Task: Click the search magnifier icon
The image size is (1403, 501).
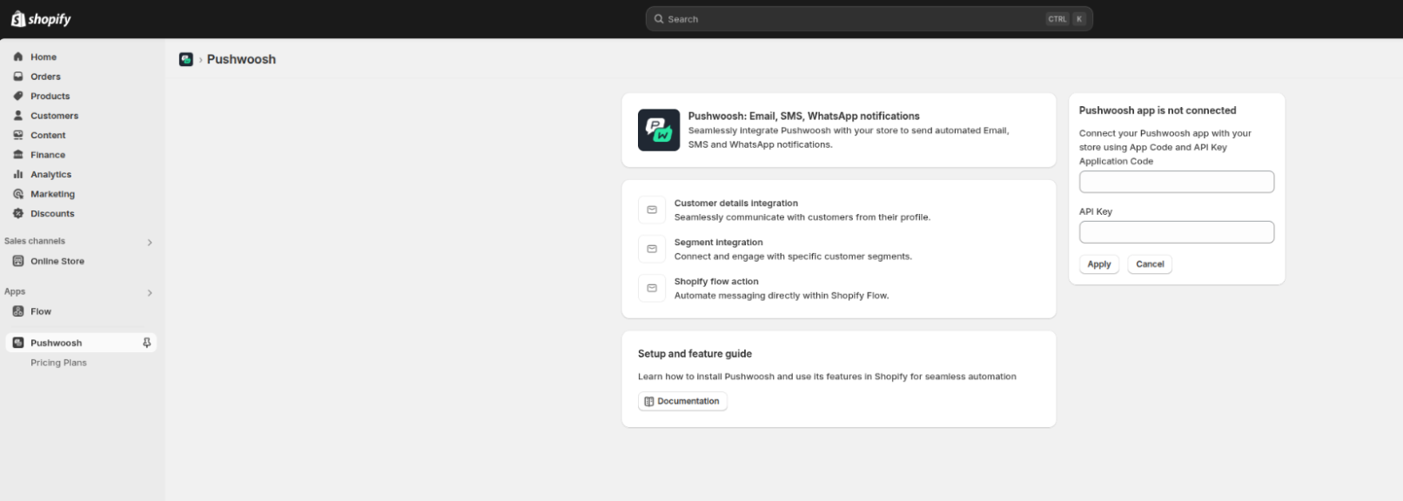Action: point(659,19)
